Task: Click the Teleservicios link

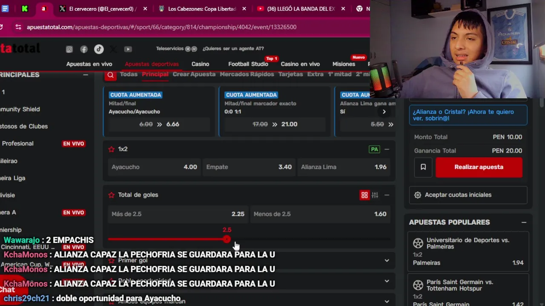Action: pyautogui.click(x=169, y=48)
